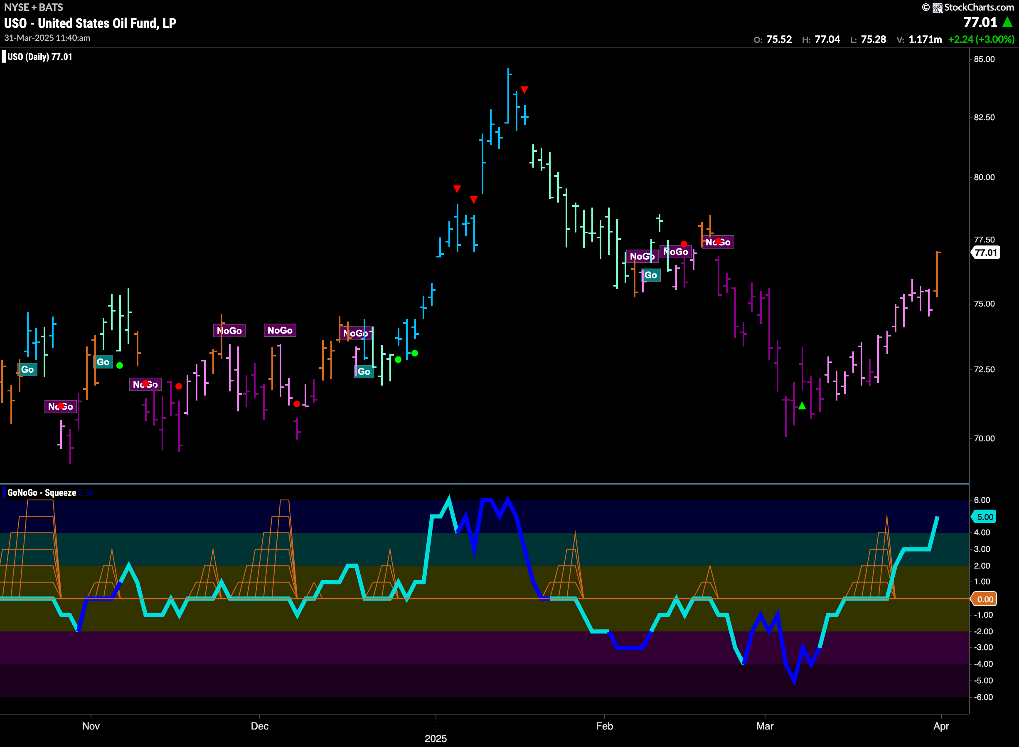This screenshot has width=1019, height=747.
Task: Click the Mar date axis label
Action: [x=765, y=726]
